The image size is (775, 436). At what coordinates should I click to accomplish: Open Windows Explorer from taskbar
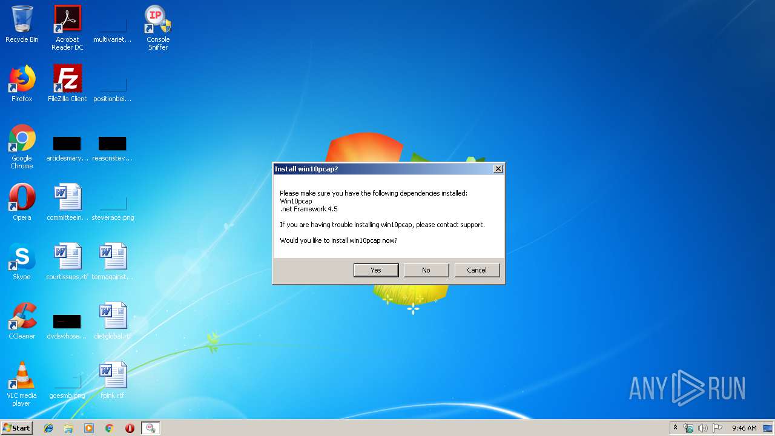(68, 428)
